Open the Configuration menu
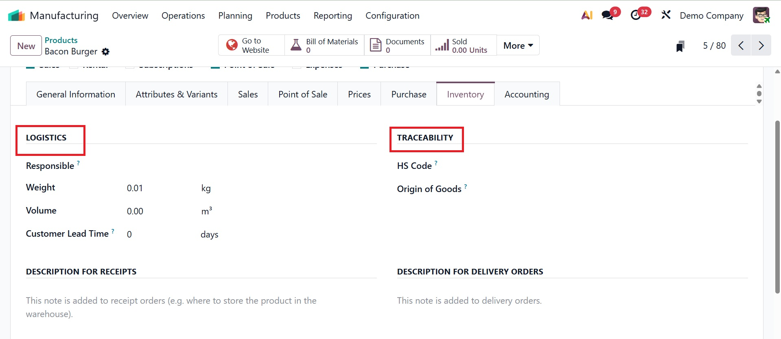This screenshot has width=781, height=339. pos(392,15)
